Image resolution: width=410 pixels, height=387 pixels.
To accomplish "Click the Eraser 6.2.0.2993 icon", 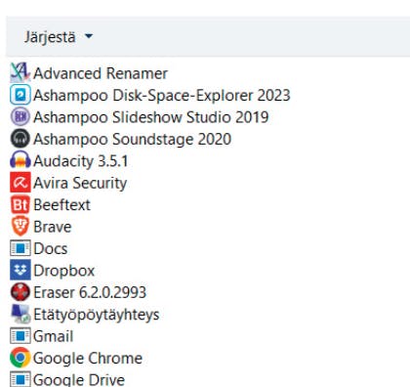I will point(20,291).
